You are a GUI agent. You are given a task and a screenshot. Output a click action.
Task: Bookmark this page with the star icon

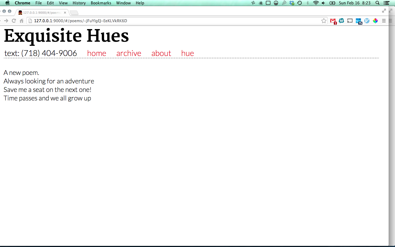click(324, 21)
